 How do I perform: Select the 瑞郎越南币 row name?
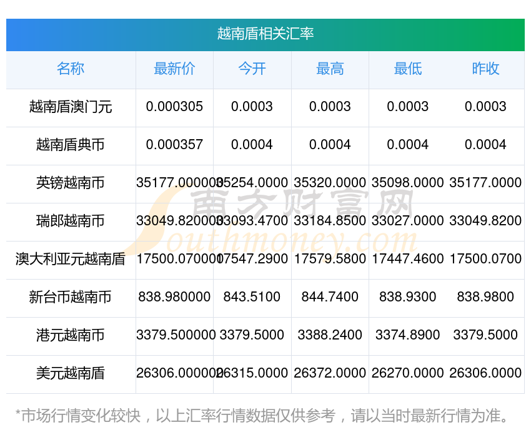[71, 221]
